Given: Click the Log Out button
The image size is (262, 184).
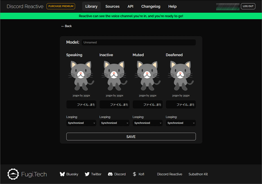Looking at the screenshot, I should click(248, 7).
